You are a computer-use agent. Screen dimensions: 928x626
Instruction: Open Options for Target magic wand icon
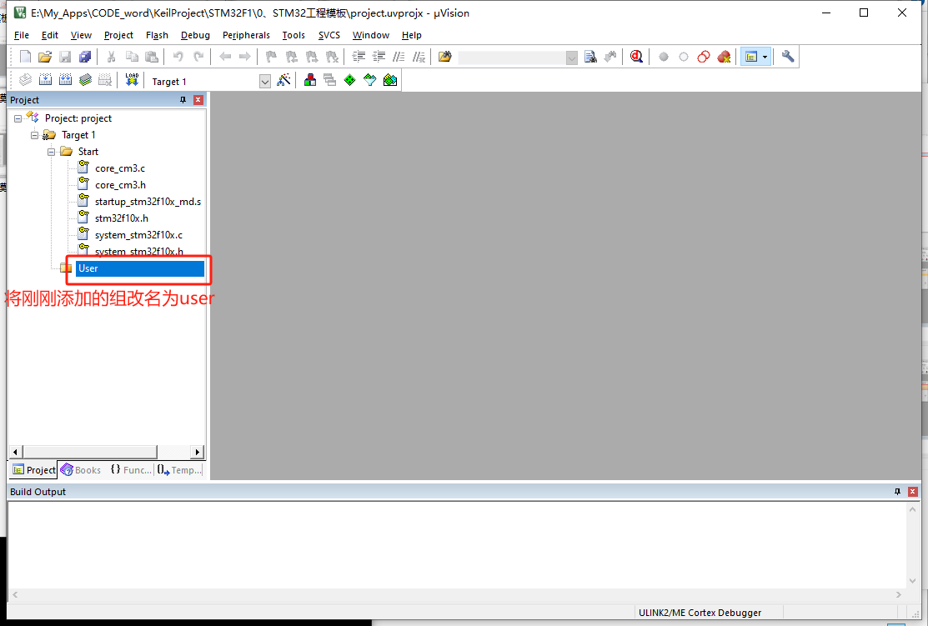click(x=284, y=80)
